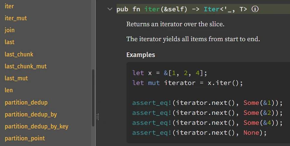Navigate to last in sidebar
290x146 pixels.
[x=10, y=42]
